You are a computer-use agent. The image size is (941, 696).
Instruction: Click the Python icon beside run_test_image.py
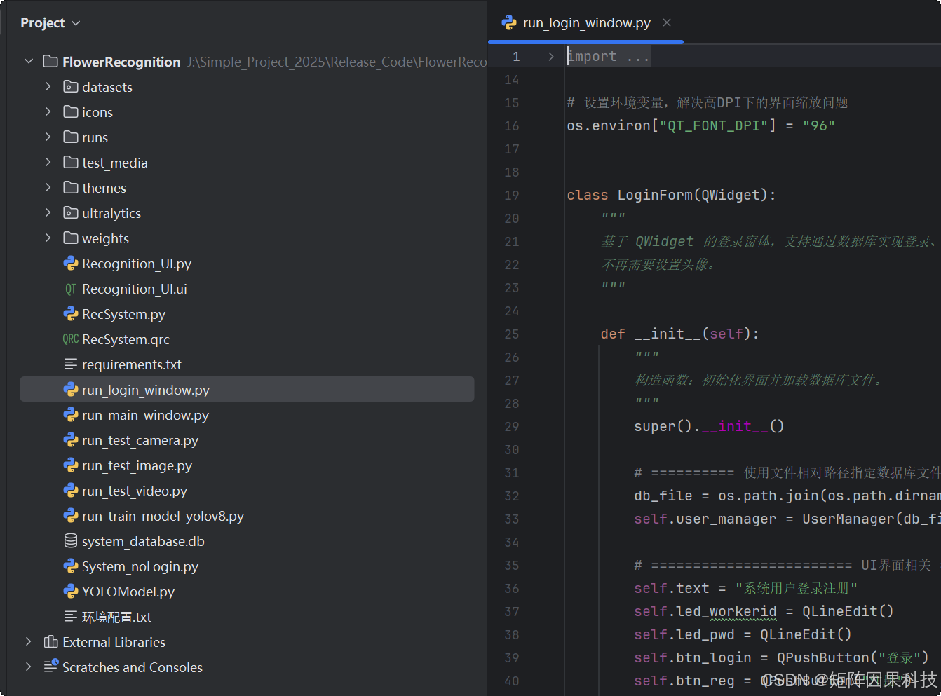(x=70, y=465)
